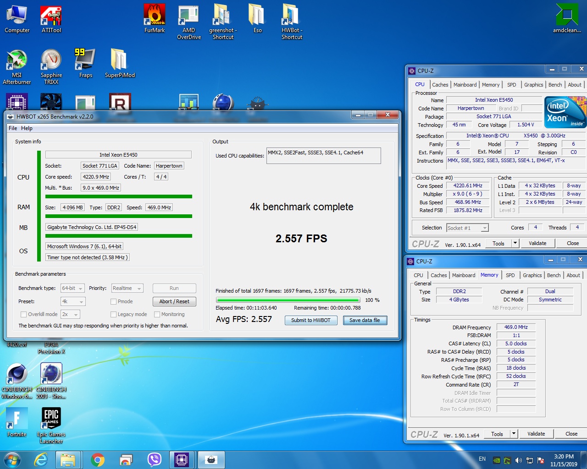Open Bench tab in lower CPU-Z
This screenshot has width=587, height=469.
point(554,275)
